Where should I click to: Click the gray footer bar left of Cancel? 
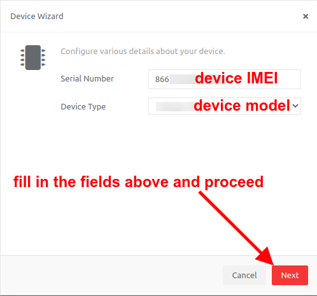point(111,275)
